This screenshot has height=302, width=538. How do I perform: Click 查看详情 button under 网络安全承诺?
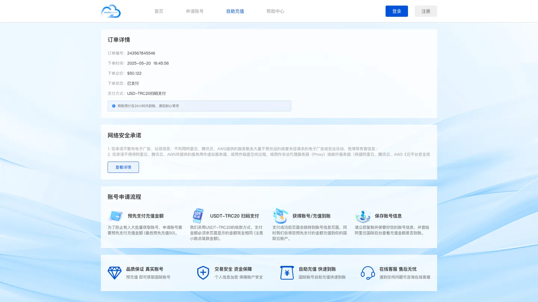123,167
